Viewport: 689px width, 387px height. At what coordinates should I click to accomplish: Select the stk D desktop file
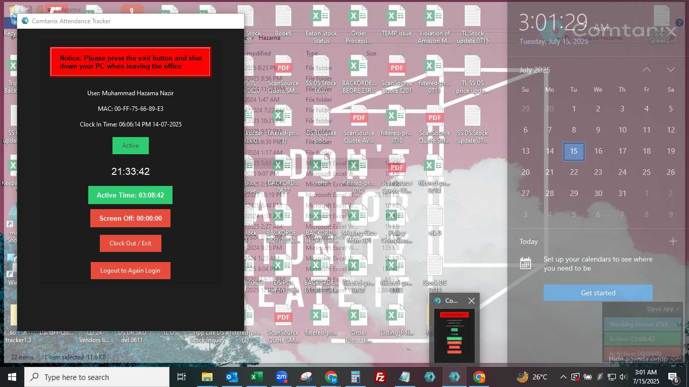coord(434,221)
